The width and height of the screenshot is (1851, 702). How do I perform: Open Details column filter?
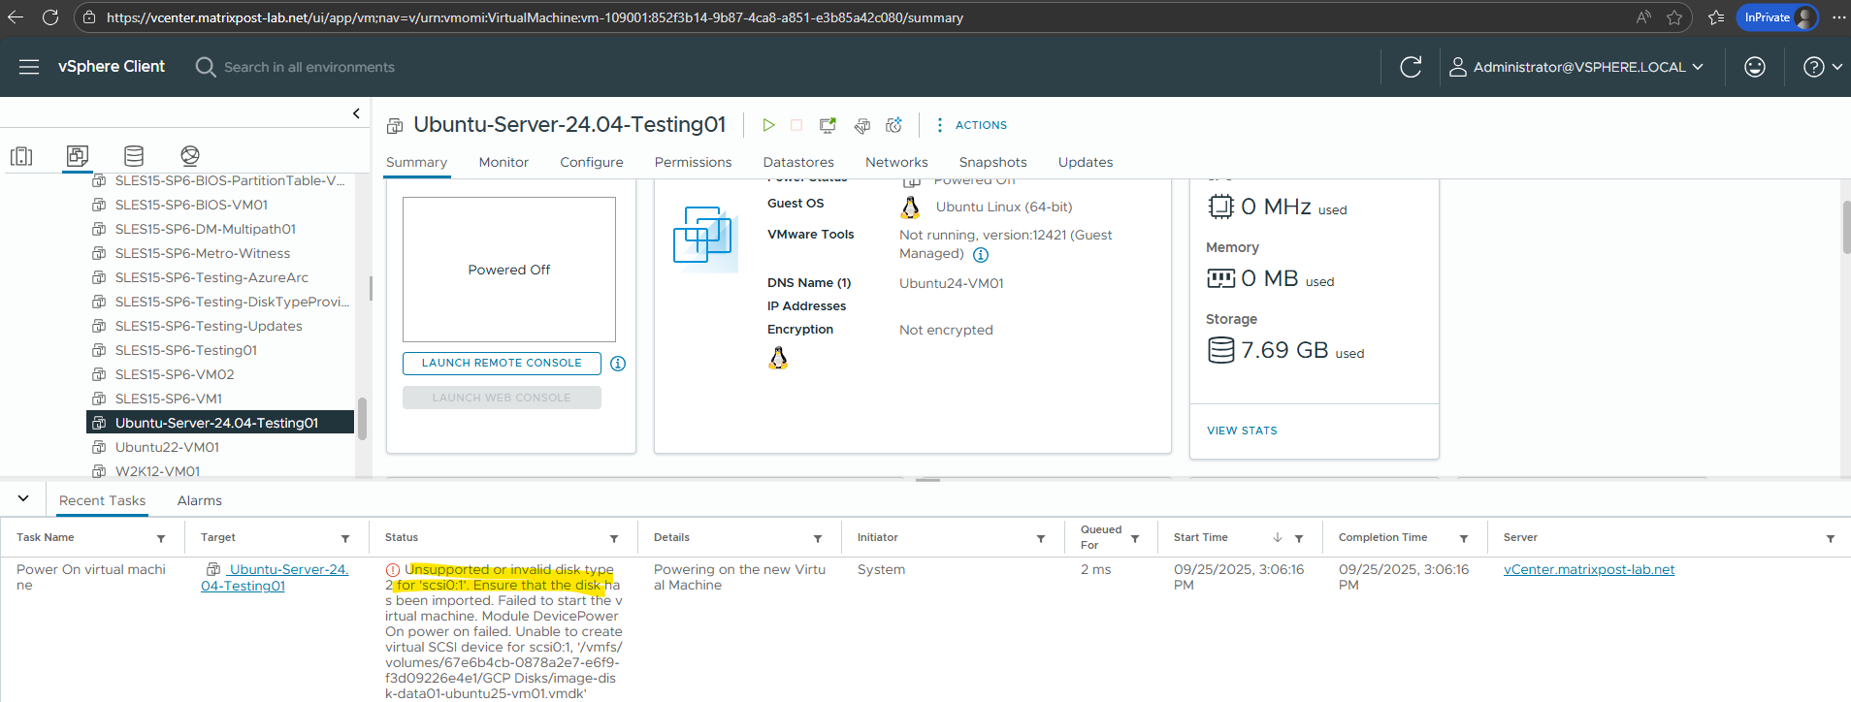coord(818,539)
